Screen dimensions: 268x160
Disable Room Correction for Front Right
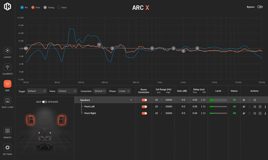click(144, 113)
